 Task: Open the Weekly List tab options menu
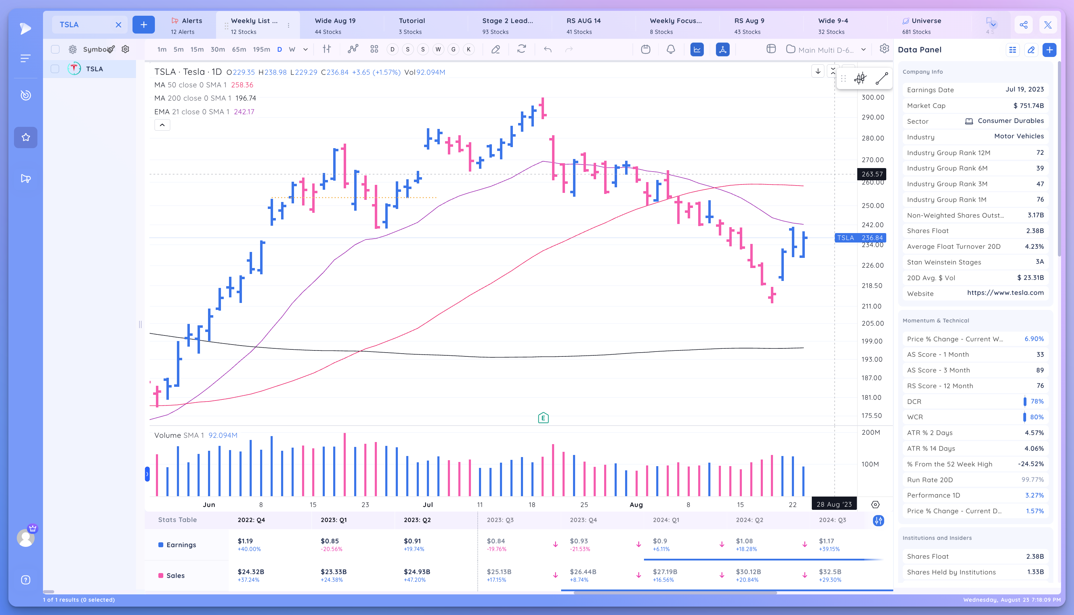[x=288, y=26]
